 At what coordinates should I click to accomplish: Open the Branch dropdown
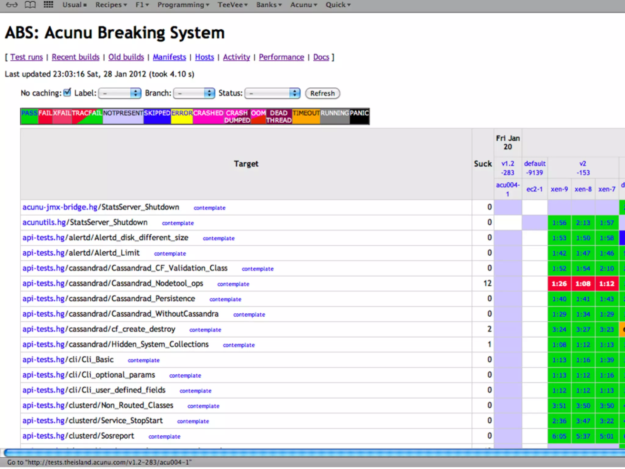click(194, 93)
